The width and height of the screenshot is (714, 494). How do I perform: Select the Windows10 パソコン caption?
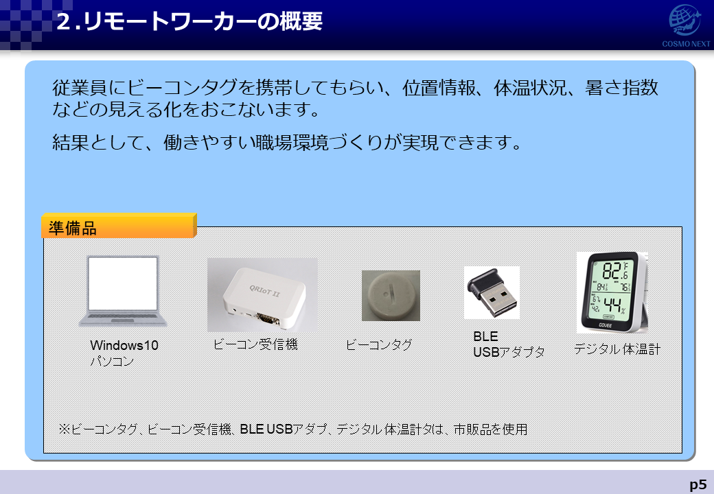click(x=124, y=353)
